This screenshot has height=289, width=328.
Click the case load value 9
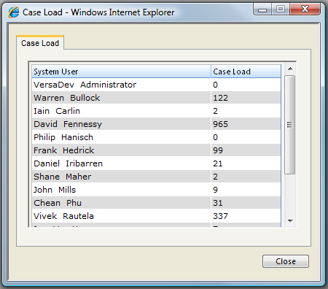click(x=216, y=190)
